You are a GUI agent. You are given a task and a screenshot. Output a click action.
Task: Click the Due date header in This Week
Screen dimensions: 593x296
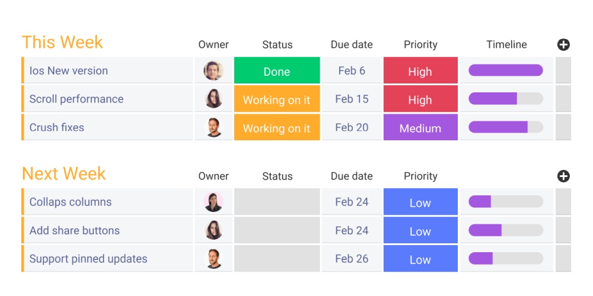coord(352,44)
